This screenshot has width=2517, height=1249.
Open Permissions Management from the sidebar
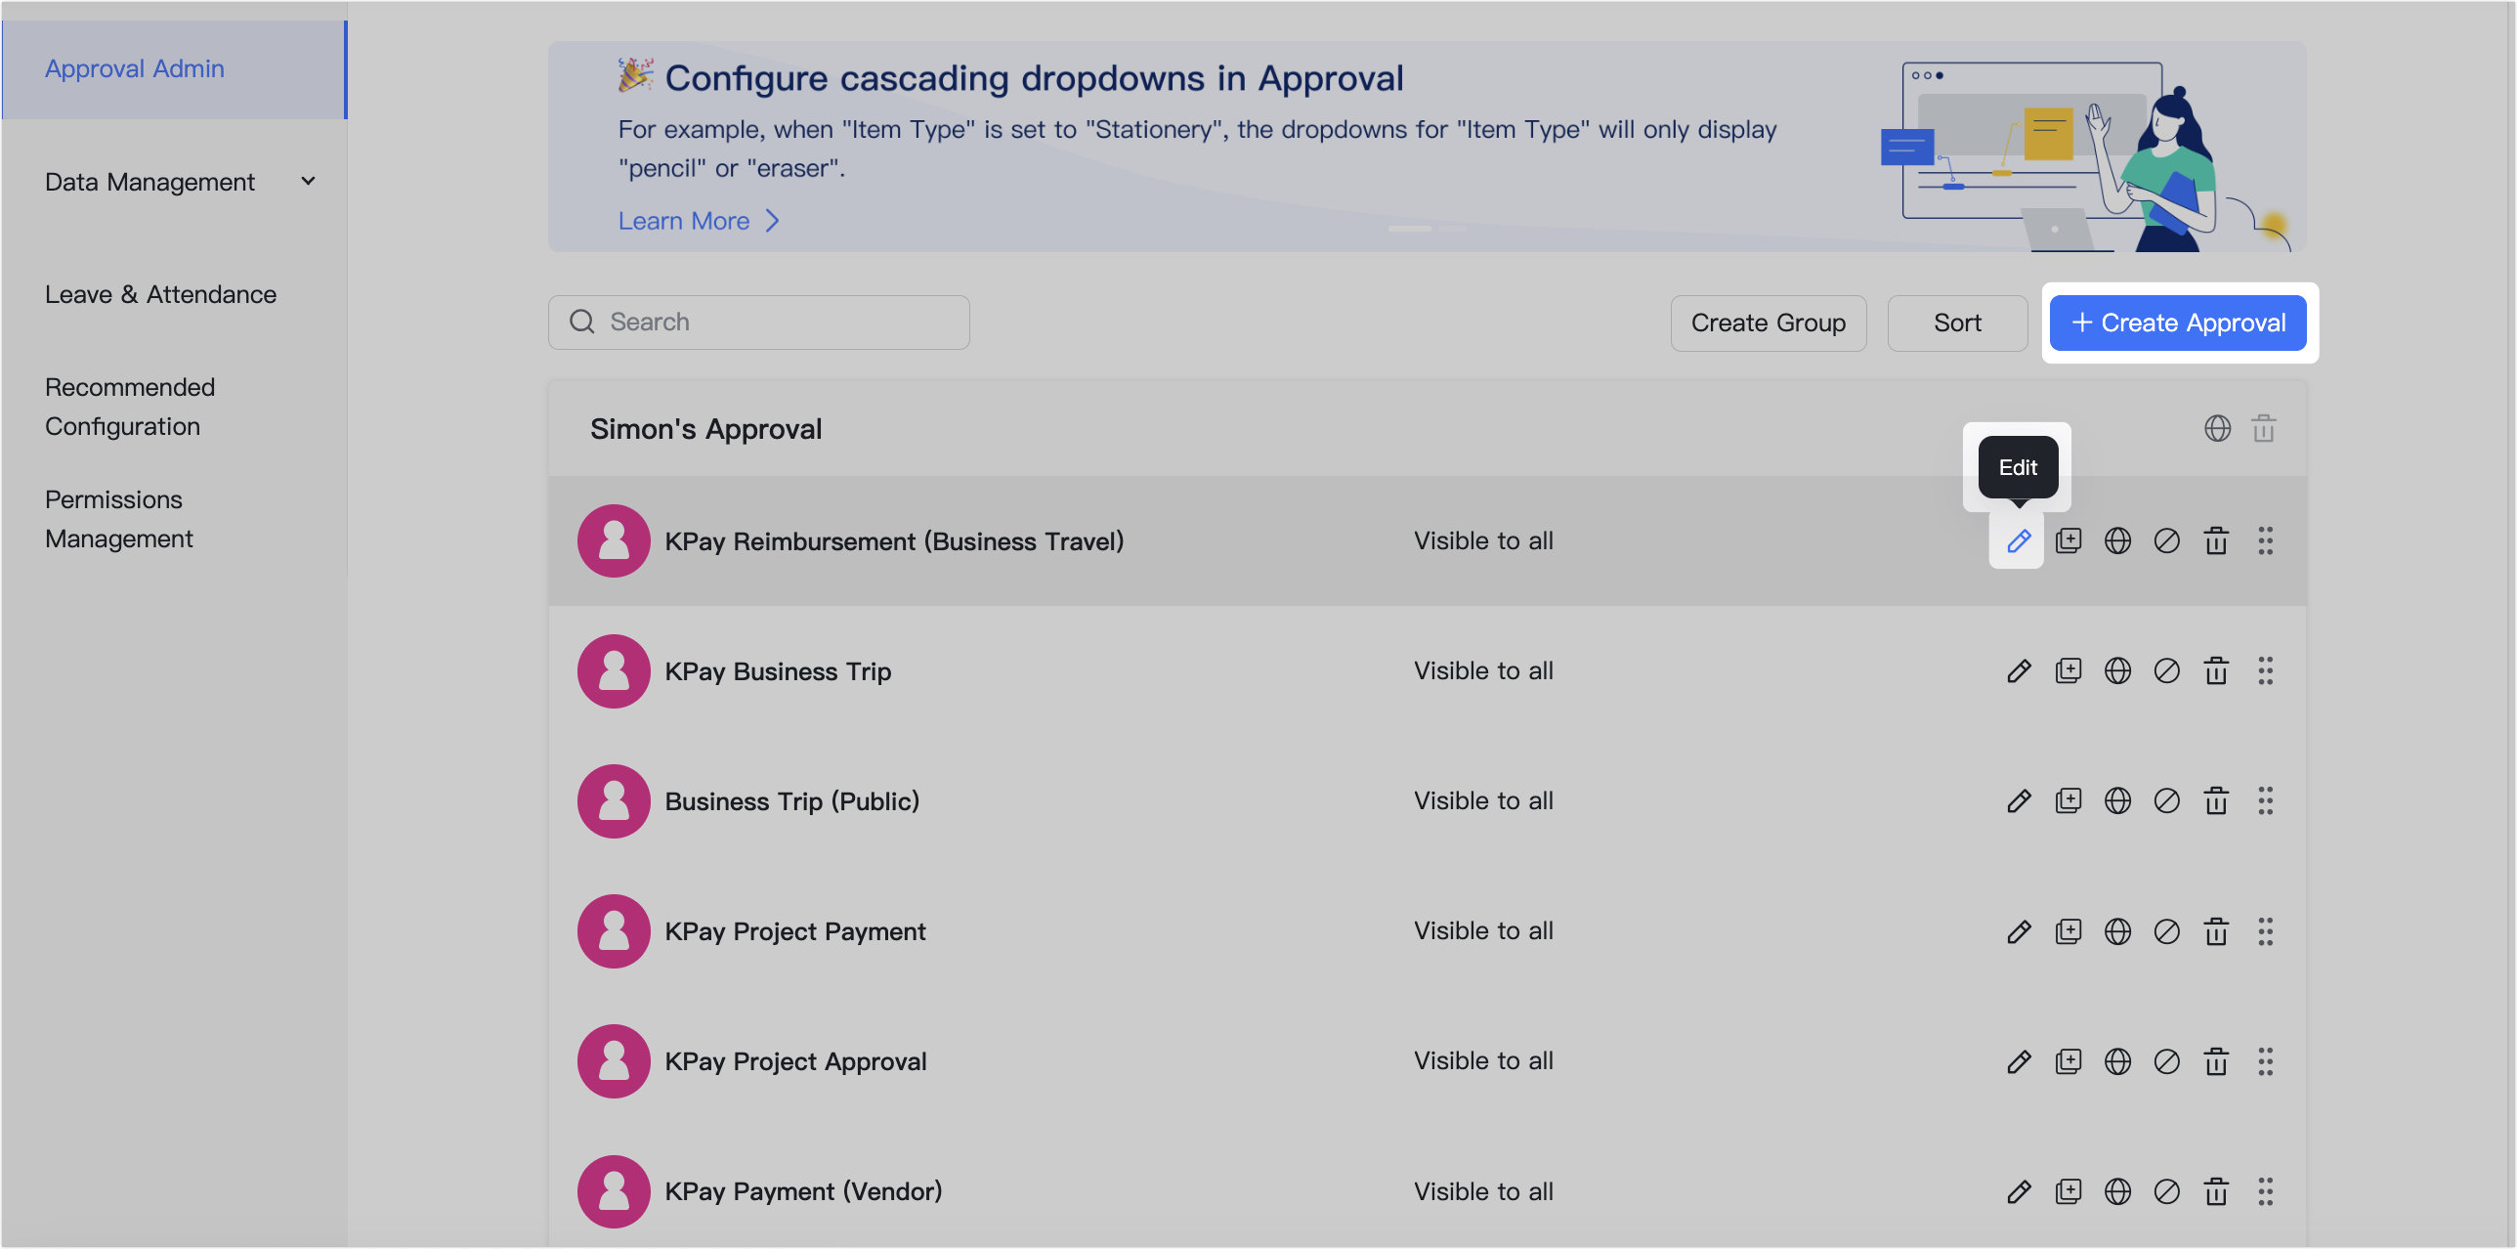[x=119, y=518]
